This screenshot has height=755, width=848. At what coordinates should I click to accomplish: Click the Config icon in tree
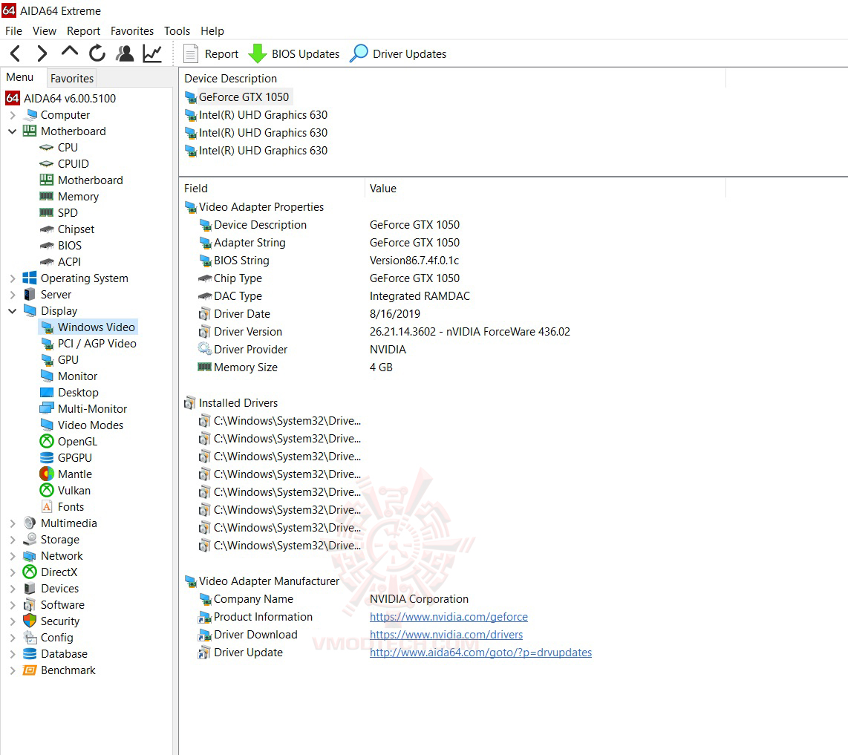(30, 638)
